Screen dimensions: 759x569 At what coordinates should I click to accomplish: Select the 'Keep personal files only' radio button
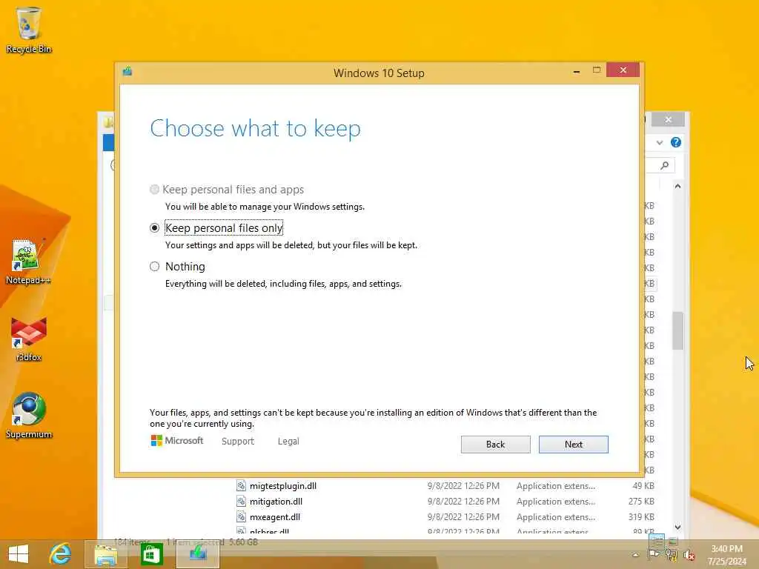(x=154, y=228)
